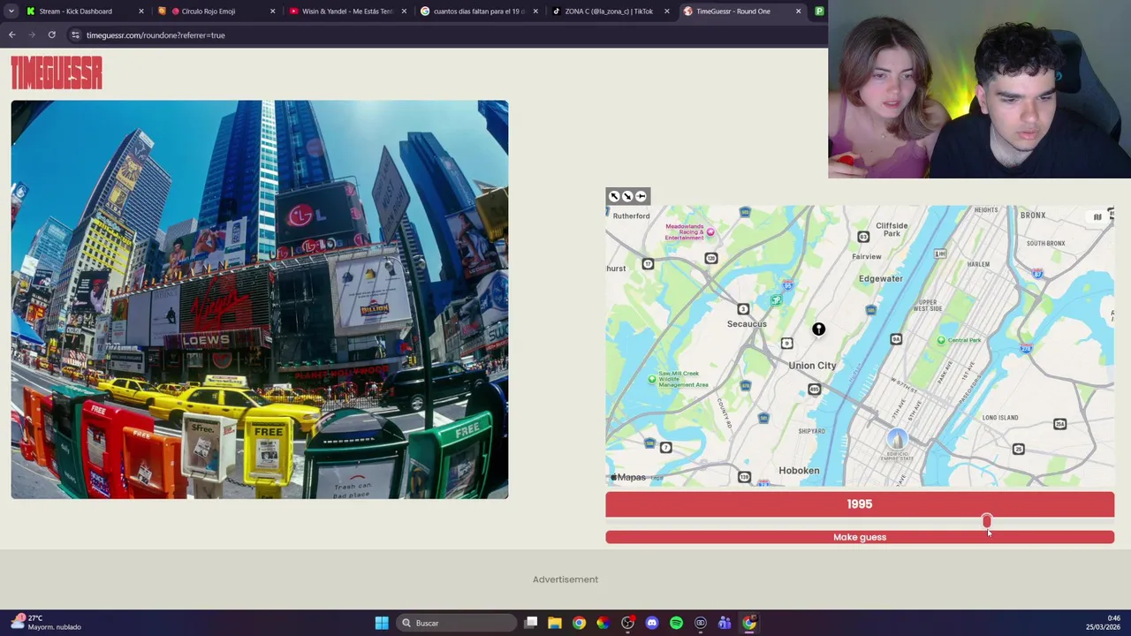Click the BRONX map label
The height and width of the screenshot is (636, 1131).
(1033, 216)
